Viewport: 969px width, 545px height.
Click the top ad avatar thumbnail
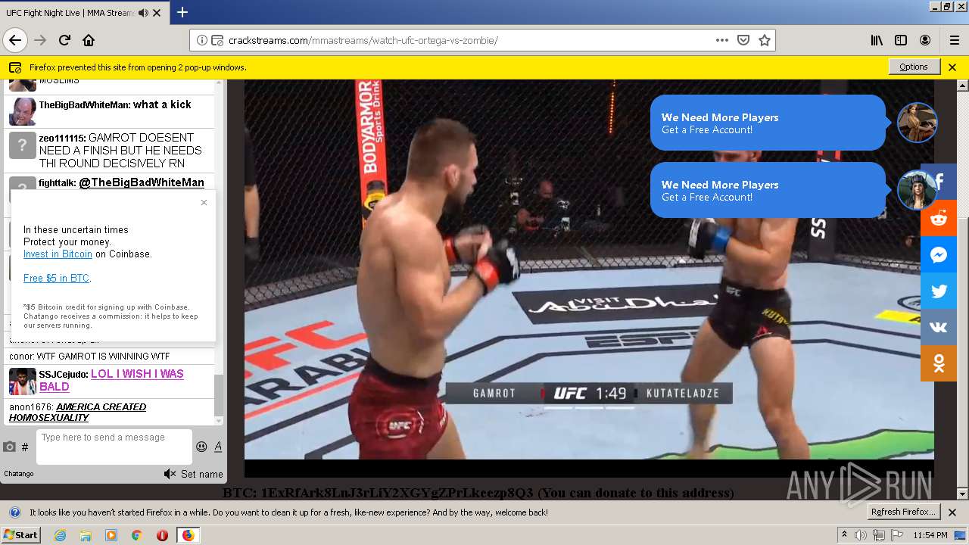[x=918, y=123]
